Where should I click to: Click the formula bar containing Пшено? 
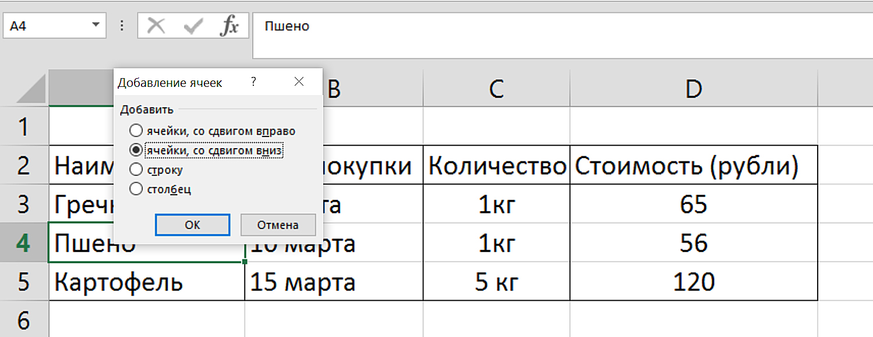click(563, 35)
